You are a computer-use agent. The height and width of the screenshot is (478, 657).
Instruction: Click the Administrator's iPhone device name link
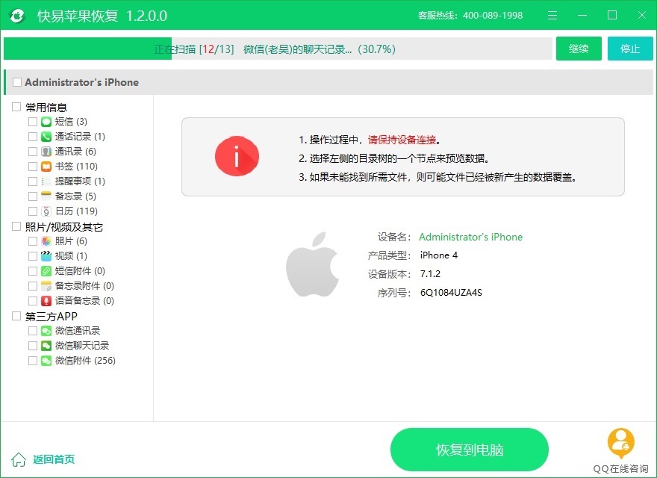tap(470, 237)
